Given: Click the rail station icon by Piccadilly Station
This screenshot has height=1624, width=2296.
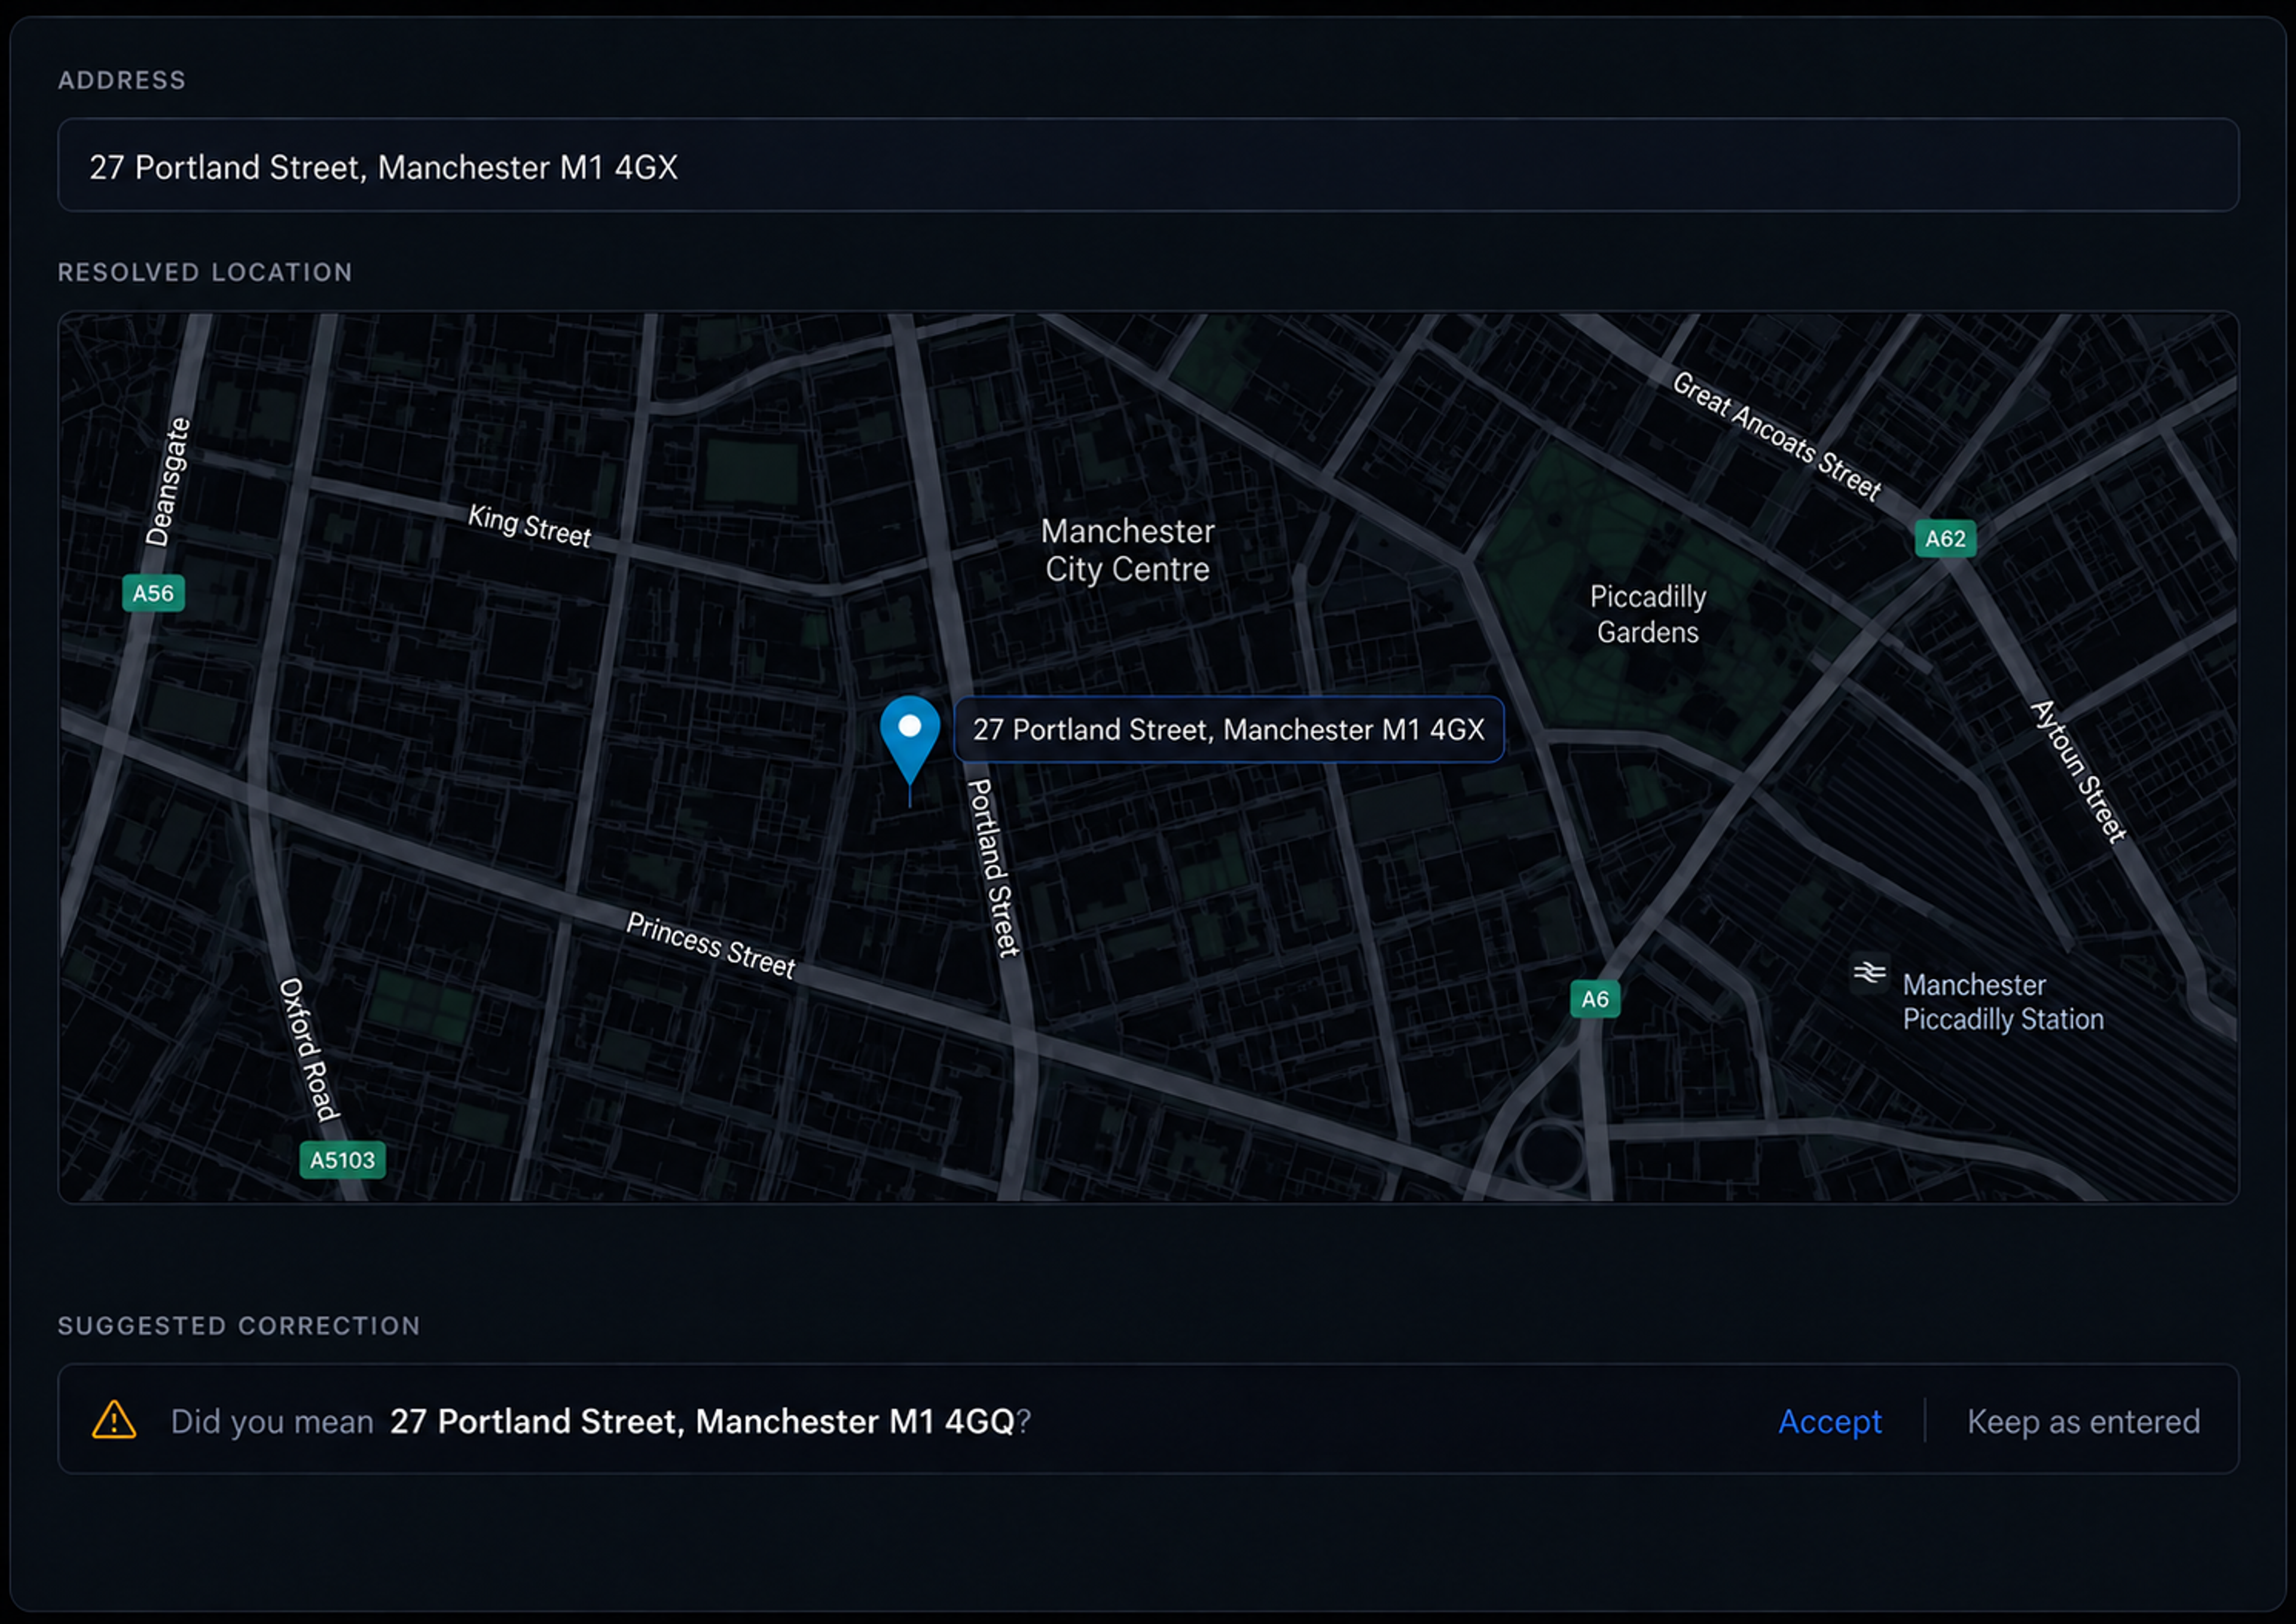Looking at the screenshot, I should pos(1869,972).
